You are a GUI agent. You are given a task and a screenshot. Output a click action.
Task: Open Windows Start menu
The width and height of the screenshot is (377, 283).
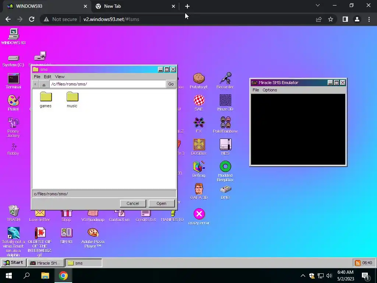click(x=9, y=276)
